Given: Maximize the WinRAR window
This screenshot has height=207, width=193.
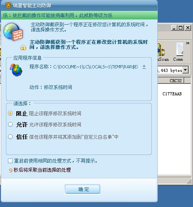Looking at the screenshot, I should coord(181,28).
